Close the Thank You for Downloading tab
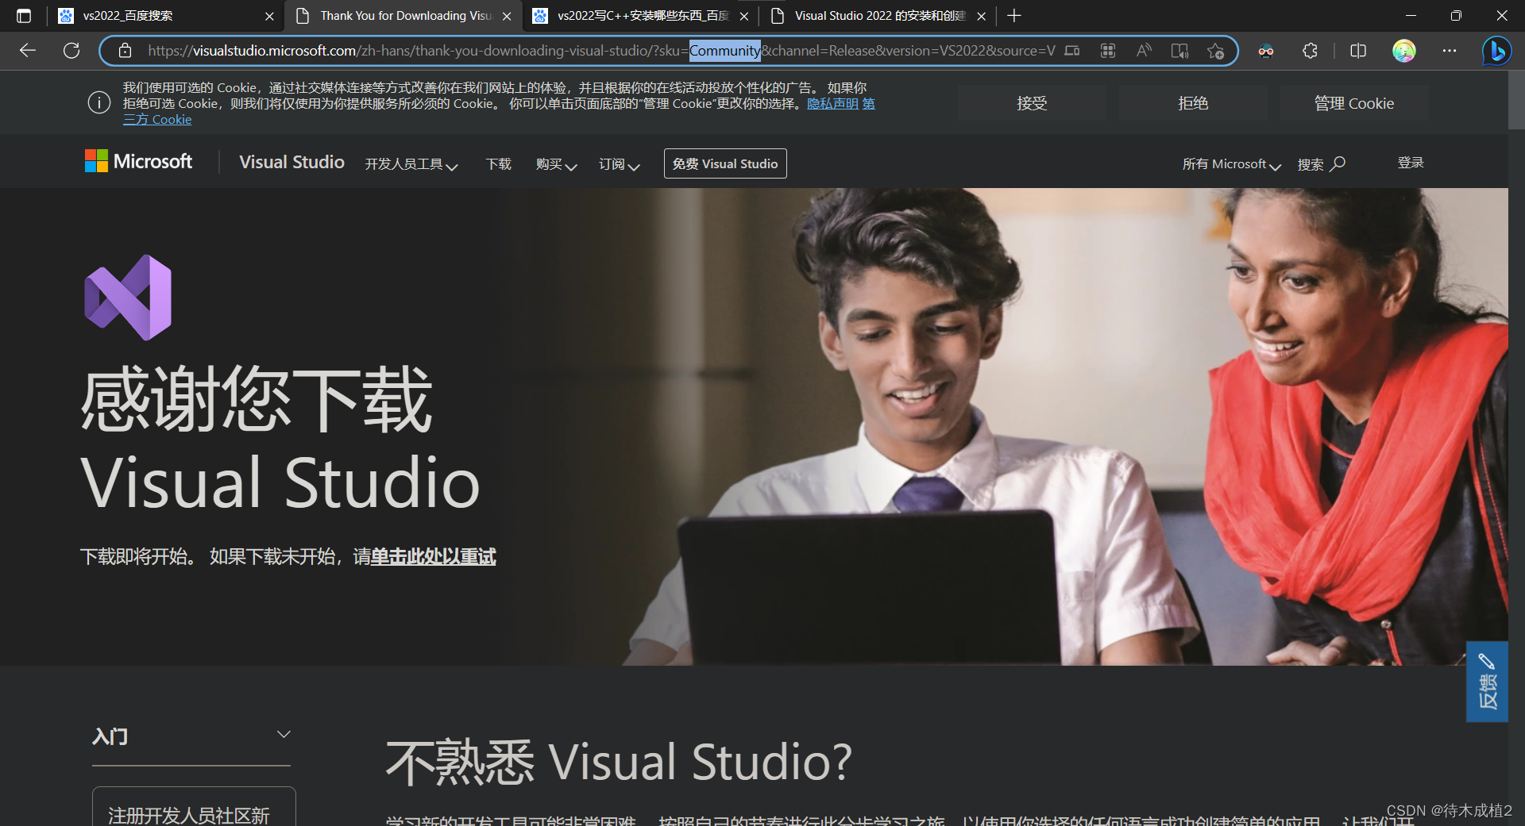The width and height of the screenshot is (1525, 826). pos(507,16)
